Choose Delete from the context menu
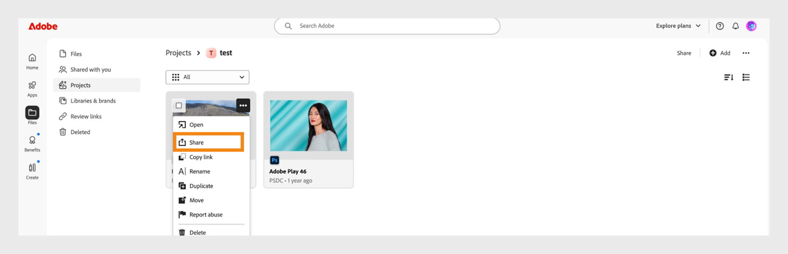 (211, 232)
